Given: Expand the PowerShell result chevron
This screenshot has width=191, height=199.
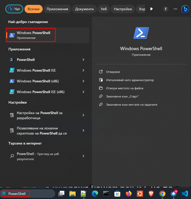Looking at the screenshot, I should (x=83, y=60).
